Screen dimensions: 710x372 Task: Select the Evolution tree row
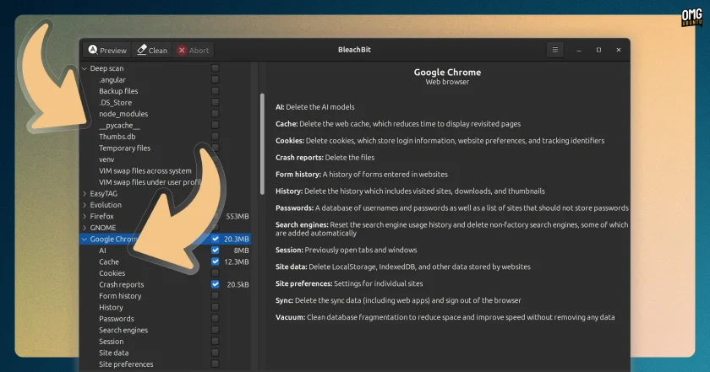[x=166, y=205]
